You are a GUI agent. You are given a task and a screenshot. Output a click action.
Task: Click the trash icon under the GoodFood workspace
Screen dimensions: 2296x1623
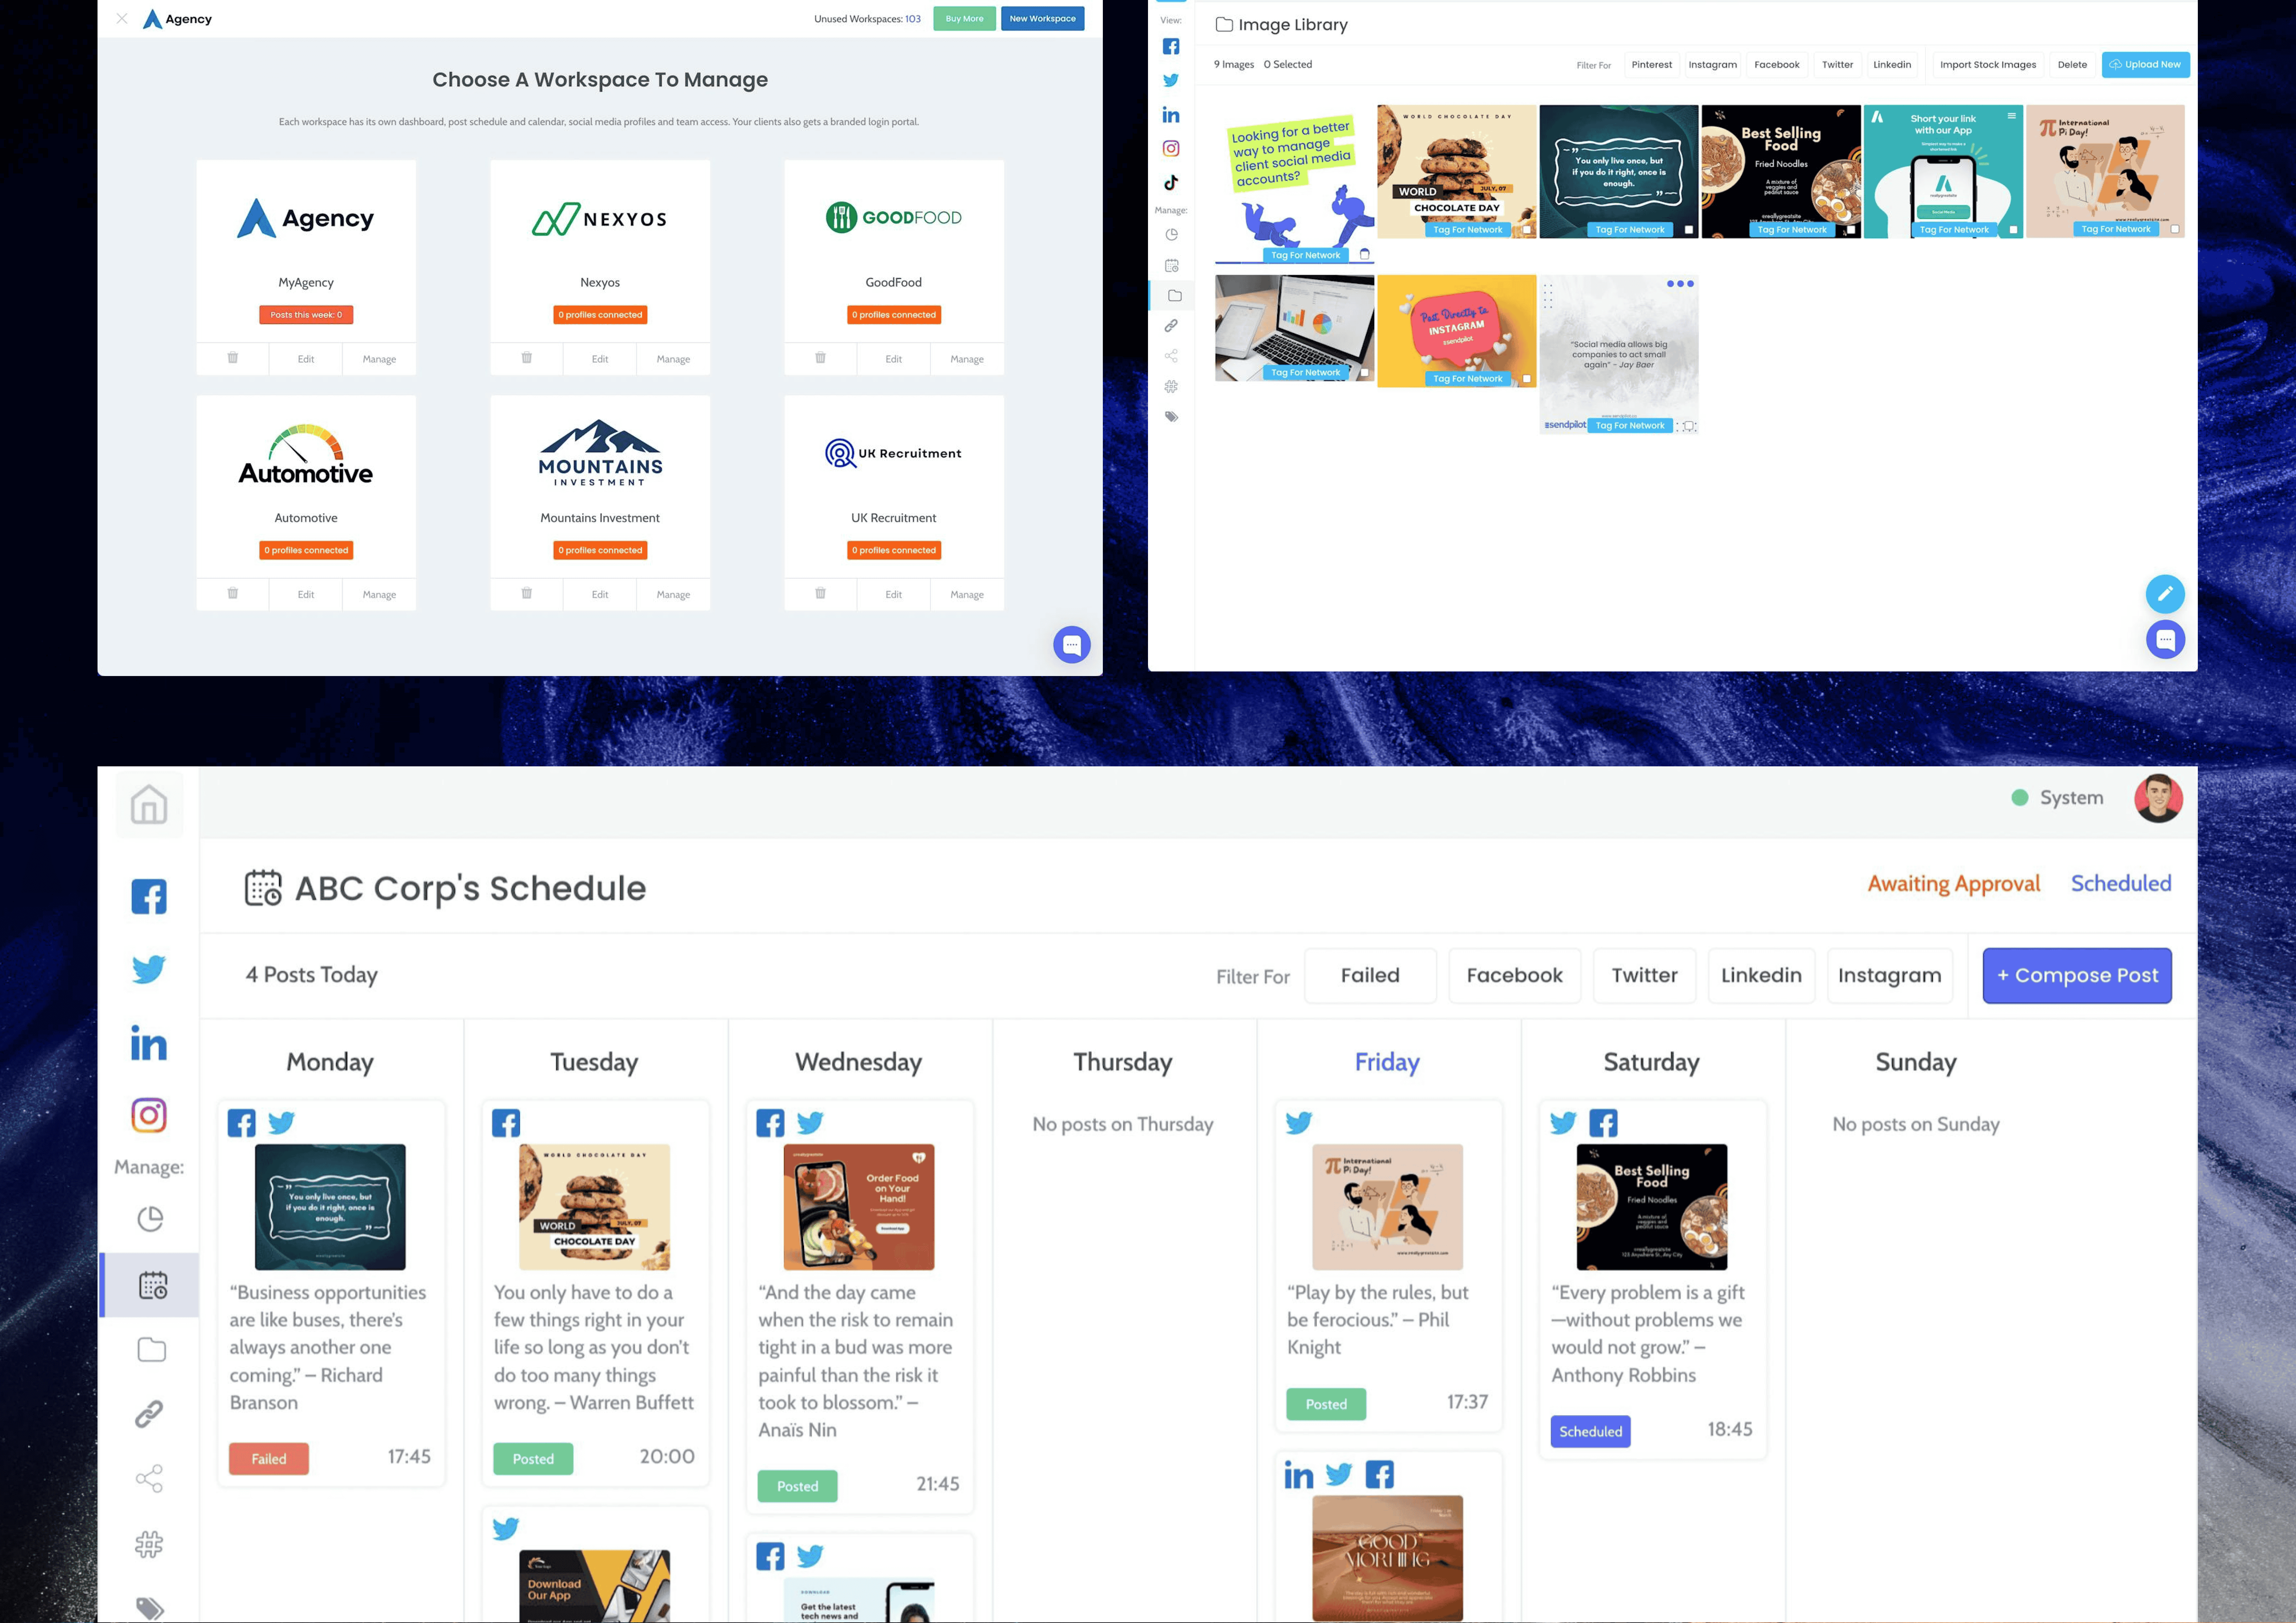pyautogui.click(x=820, y=358)
